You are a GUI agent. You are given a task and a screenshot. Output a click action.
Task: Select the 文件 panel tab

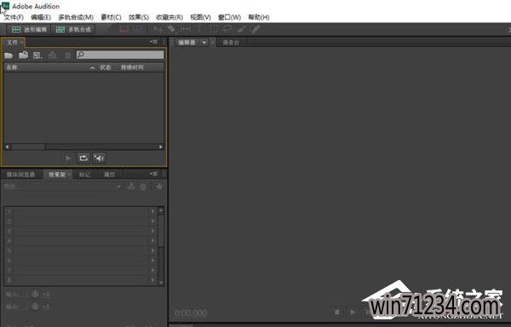[x=12, y=43]
